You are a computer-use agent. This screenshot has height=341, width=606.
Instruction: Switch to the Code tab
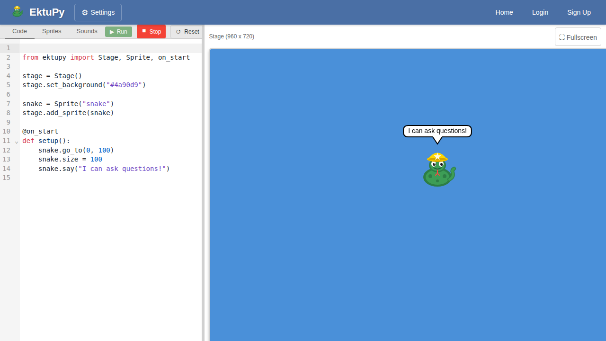point(19,31)
